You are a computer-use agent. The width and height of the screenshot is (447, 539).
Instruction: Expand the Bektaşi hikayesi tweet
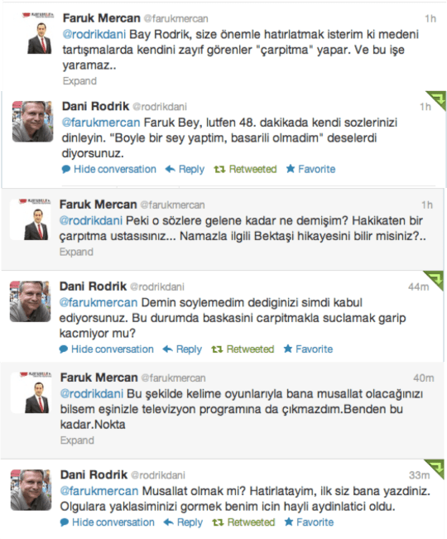(x=76, y=252)
